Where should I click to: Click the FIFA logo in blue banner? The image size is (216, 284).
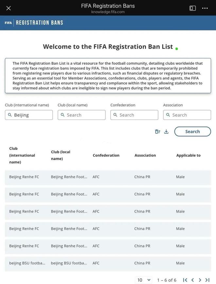8,23
